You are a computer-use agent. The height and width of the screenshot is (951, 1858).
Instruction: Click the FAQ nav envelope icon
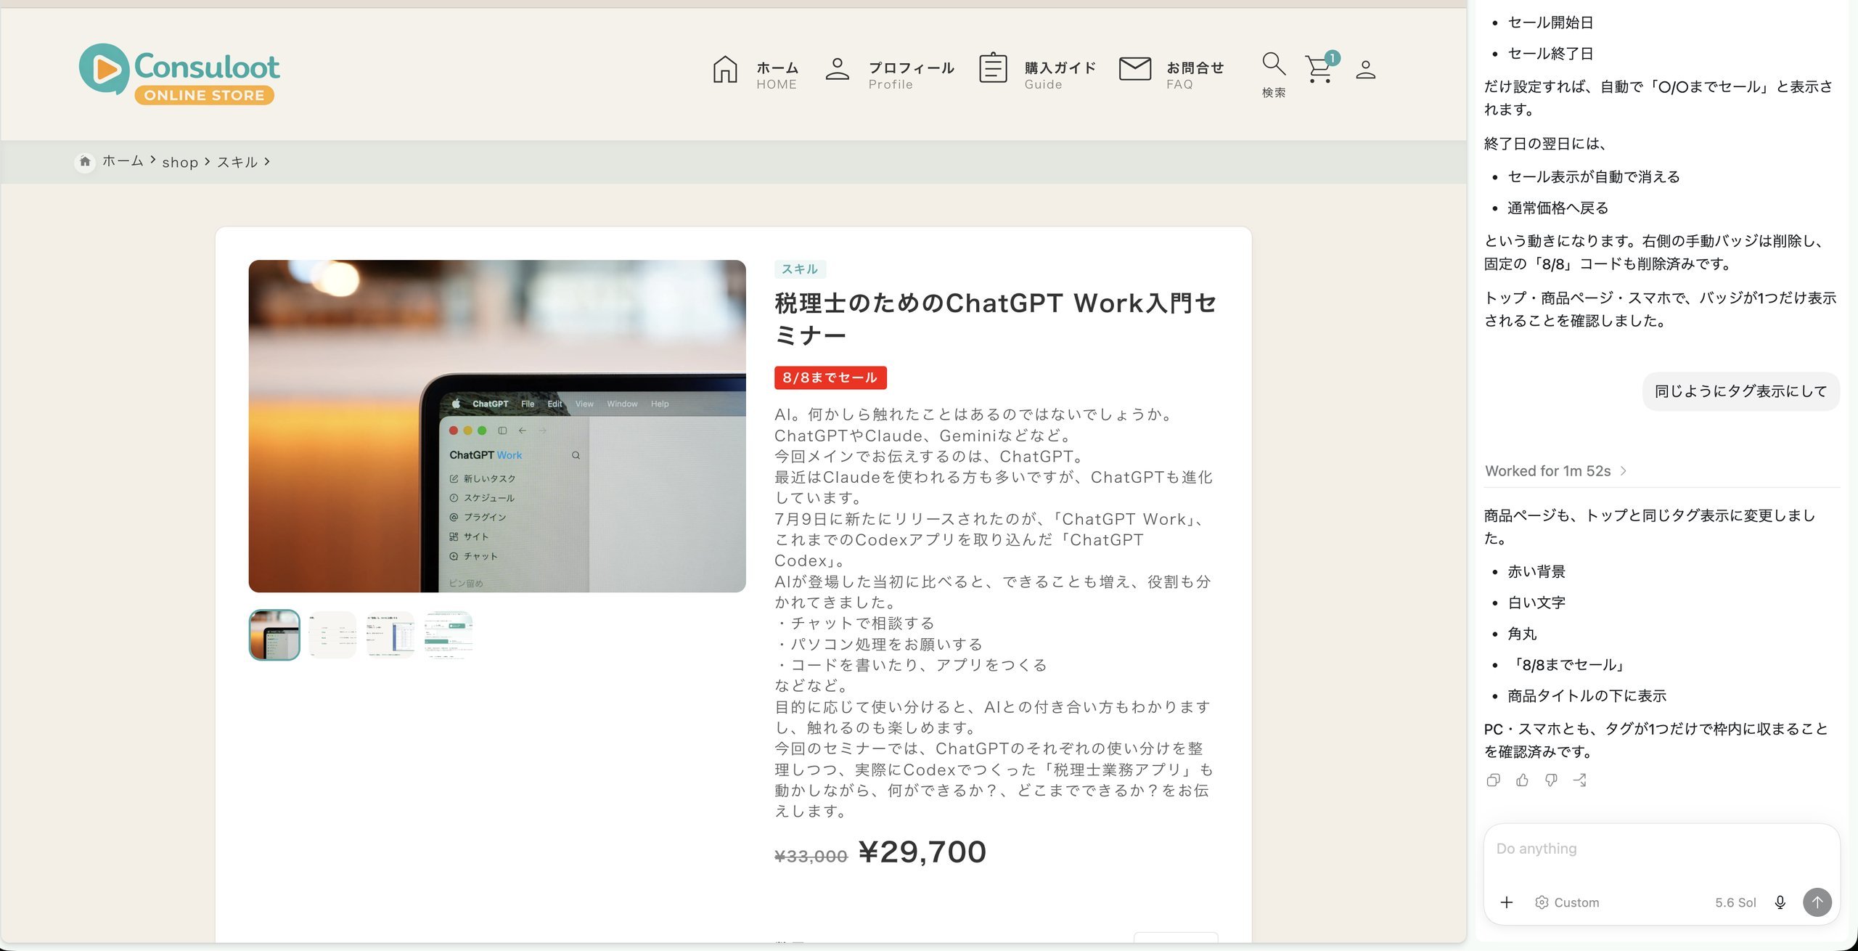tap(1135, 69)
